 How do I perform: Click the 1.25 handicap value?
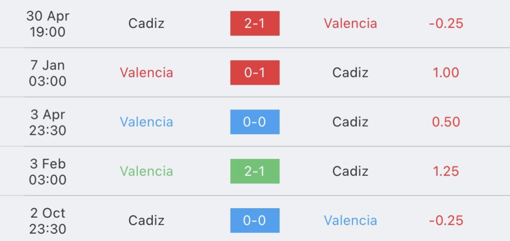446,171
